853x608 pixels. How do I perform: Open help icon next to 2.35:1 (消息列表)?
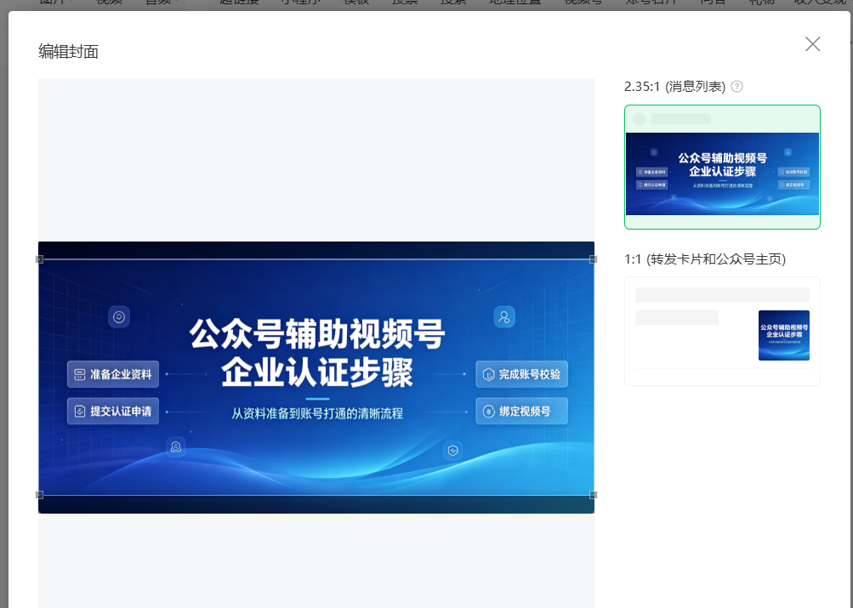pyautogui.click(x=736, y=87)
